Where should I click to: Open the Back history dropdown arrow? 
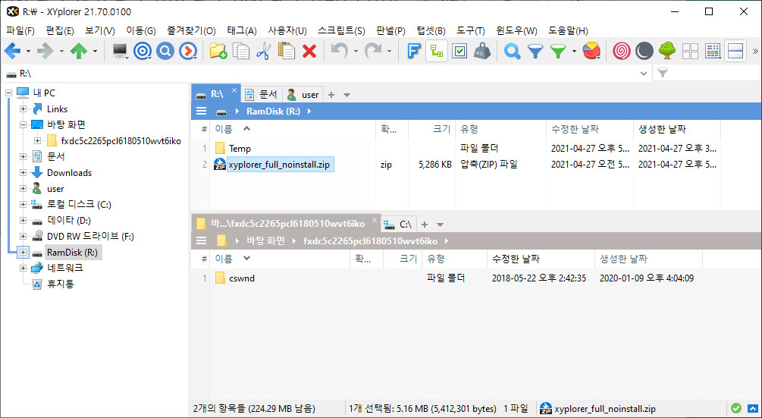coord(28,51)
